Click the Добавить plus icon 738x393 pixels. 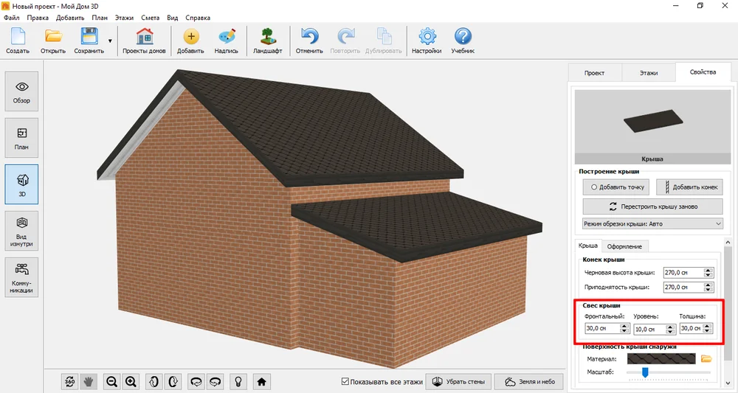pyautogui.click(x=191, y=37)
